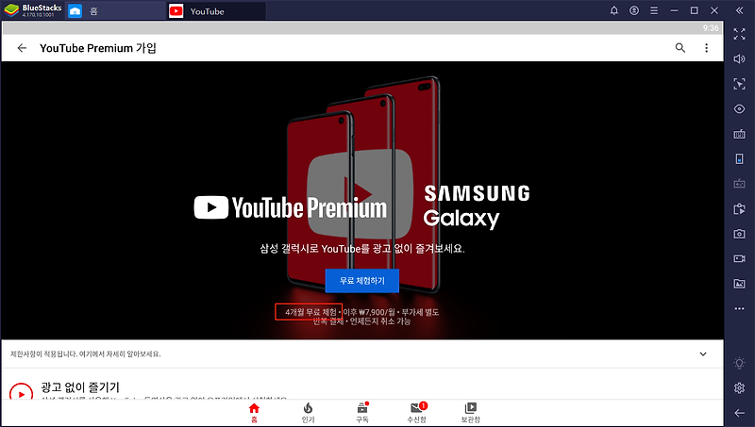Switch to the 인기 trending tab
This screenshot has width=755, height=427.
click(x=309, y=413)
